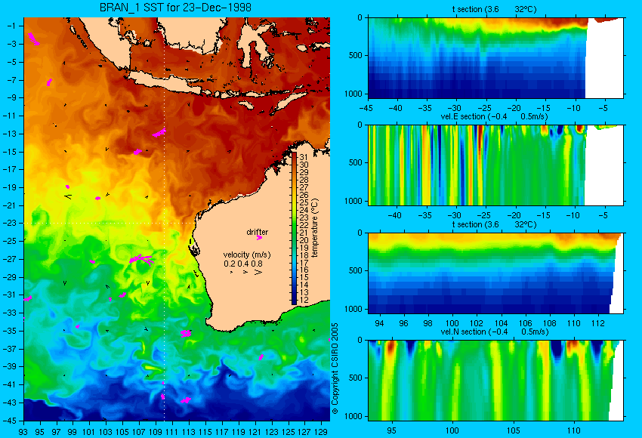Click the '0.8' velocity legend value
This screenshot has height=438, width=642.
tap(257, 264)
